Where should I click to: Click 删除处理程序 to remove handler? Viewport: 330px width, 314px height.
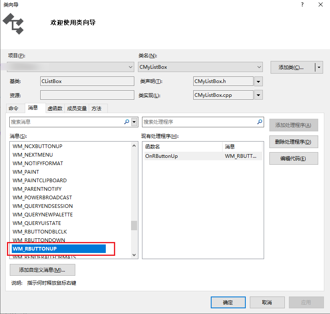click(293, 142)
